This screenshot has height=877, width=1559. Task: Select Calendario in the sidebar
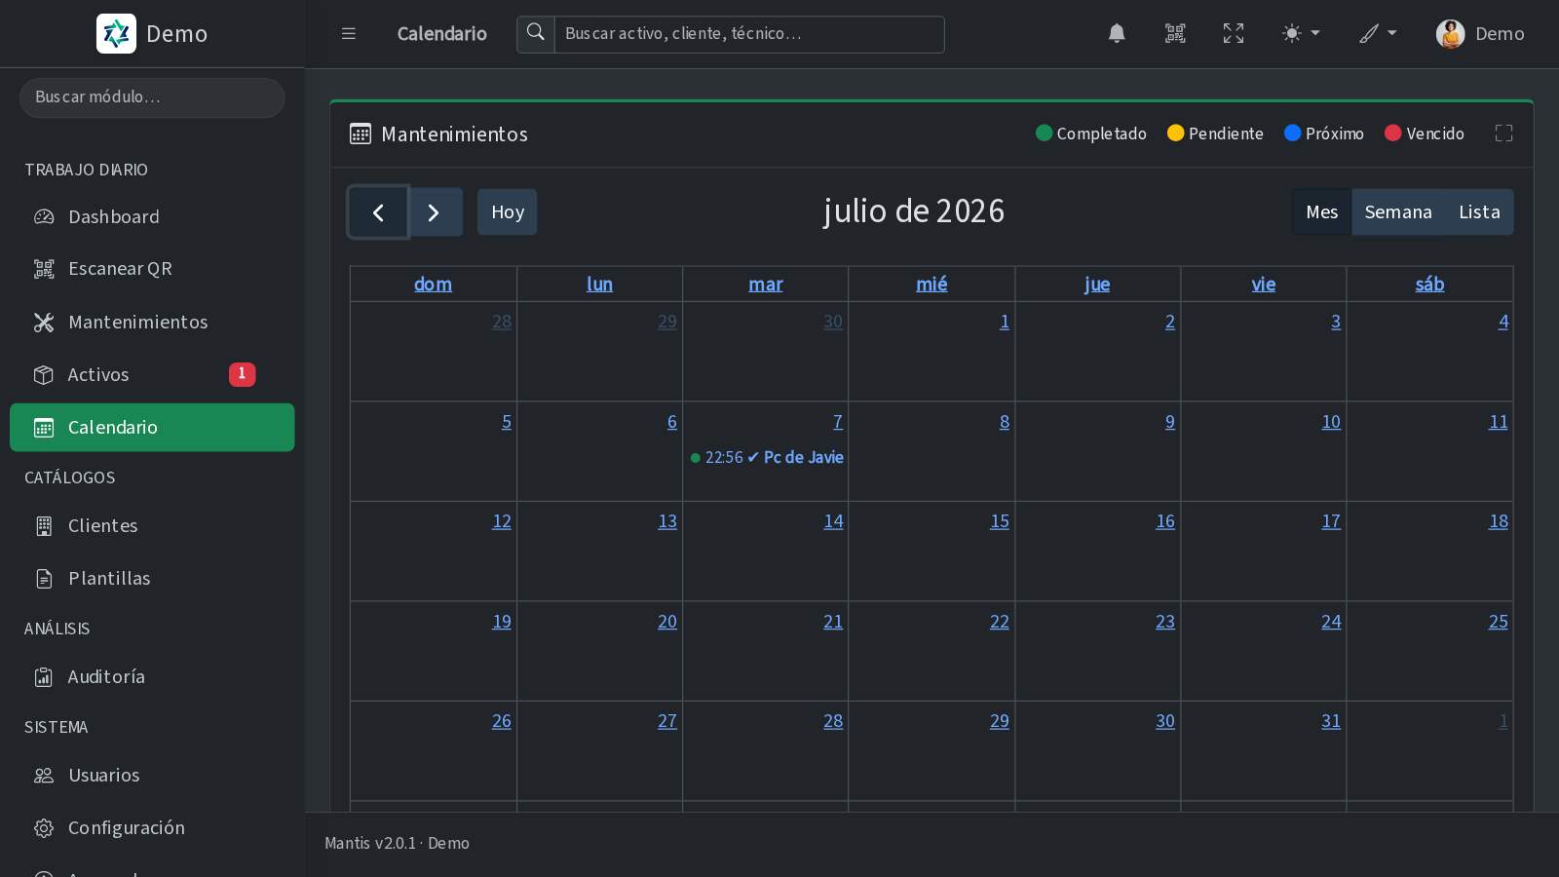152,427
